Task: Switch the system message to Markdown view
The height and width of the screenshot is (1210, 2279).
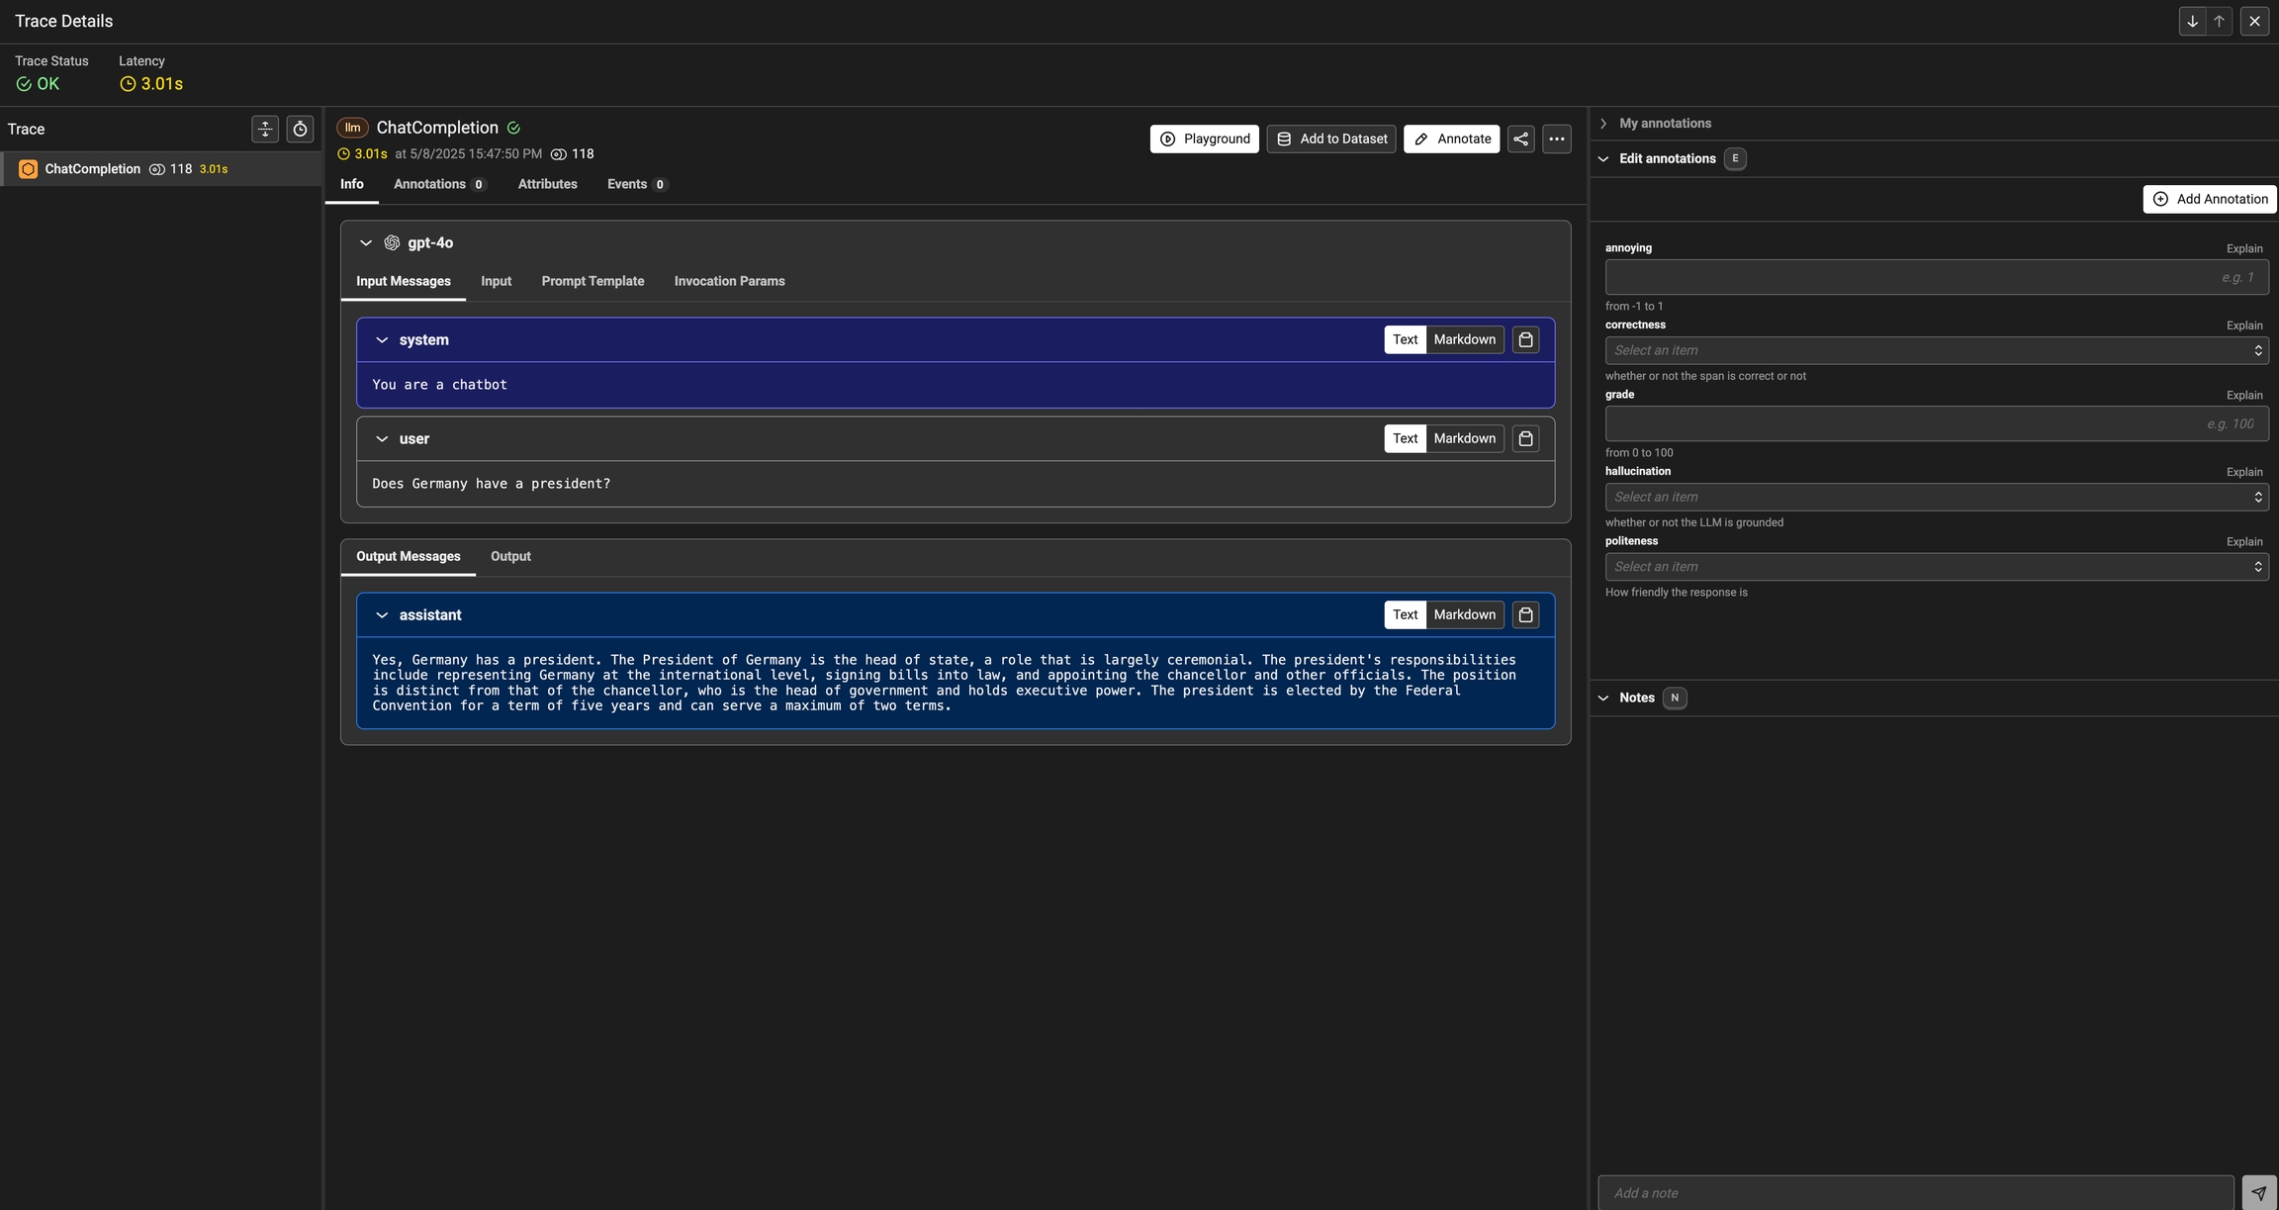Action: click(1464, 340)
